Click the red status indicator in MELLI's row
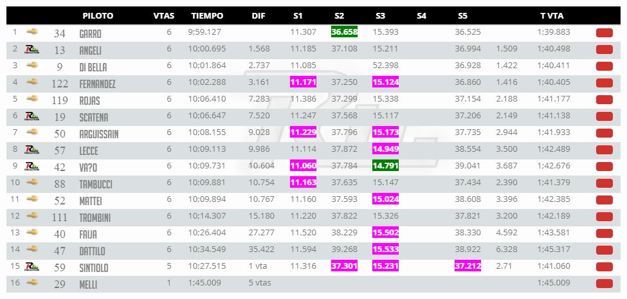The width and height of the screenshot is (627, 299). pyautogui.click(x=604, y=284)
